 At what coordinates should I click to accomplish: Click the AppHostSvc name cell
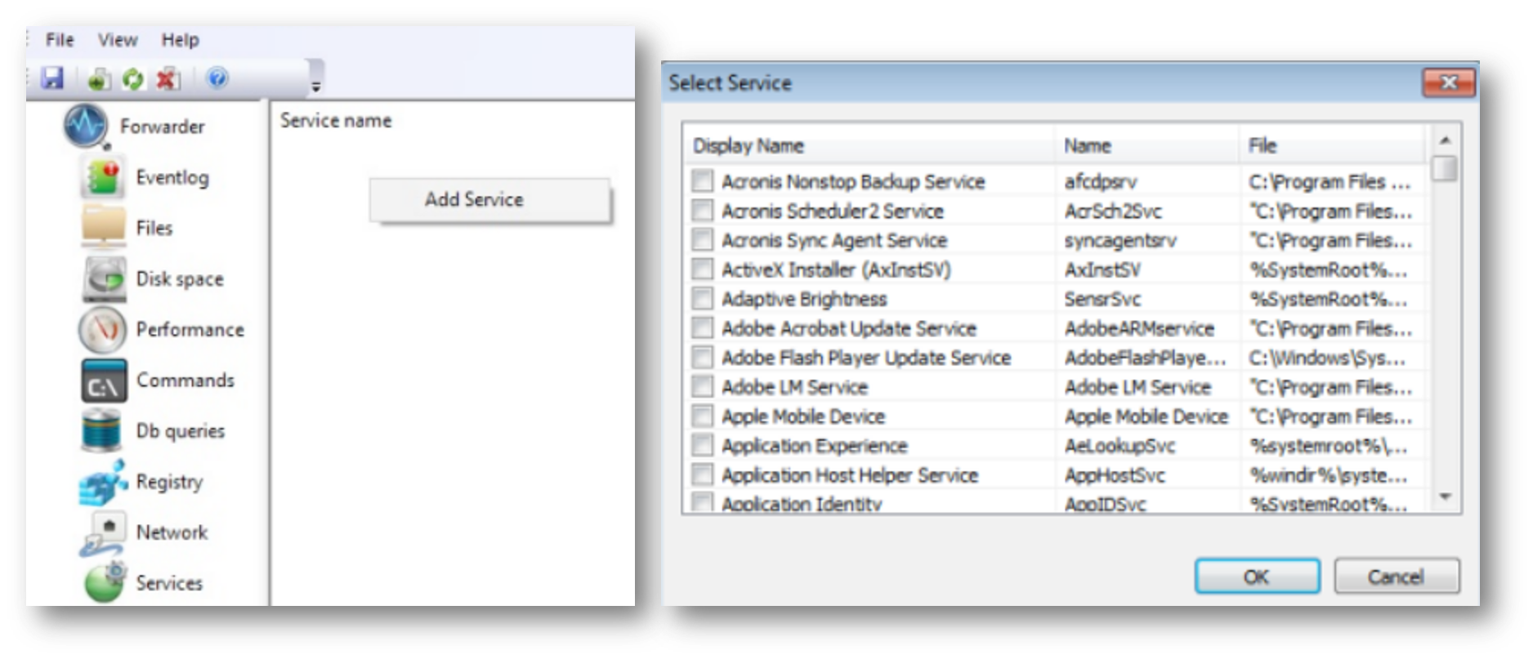1115,475
